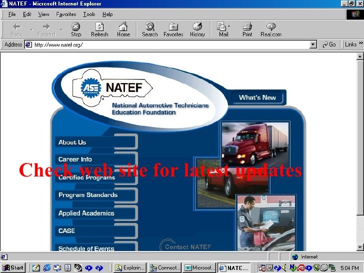
Task: Refresh the current web page
Action: coord(99,29)
